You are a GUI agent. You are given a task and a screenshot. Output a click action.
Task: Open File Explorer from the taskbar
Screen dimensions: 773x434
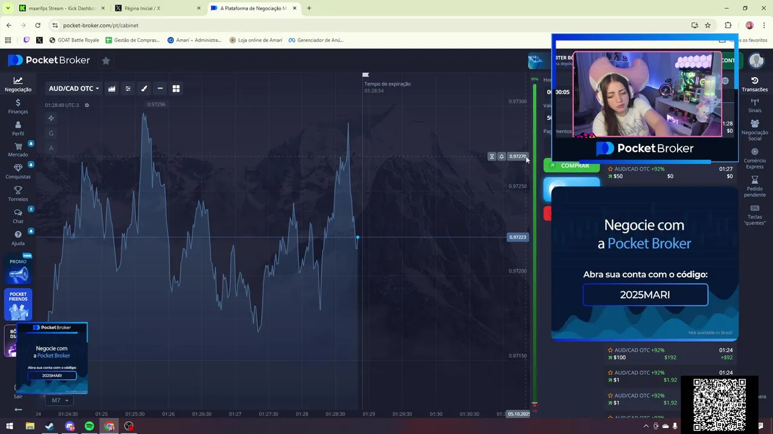pos(30,426)
